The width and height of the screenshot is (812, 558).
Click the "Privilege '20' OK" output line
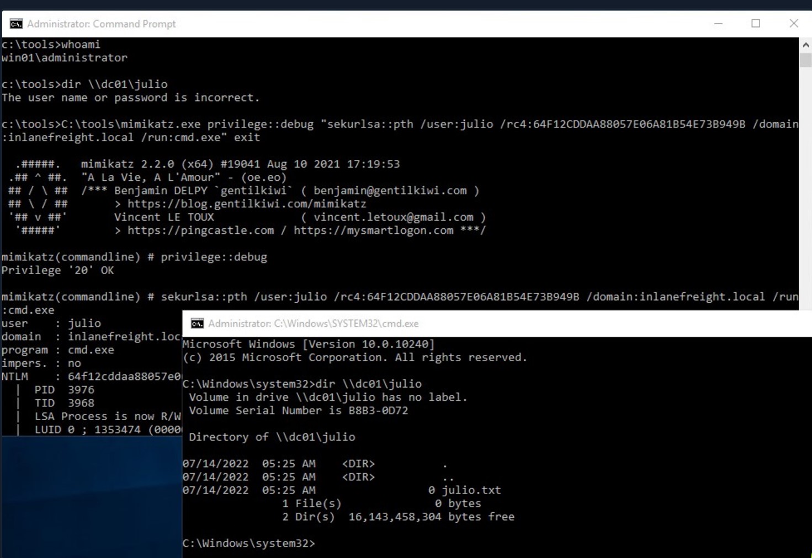pyautogui.click(x=57, y=270)
